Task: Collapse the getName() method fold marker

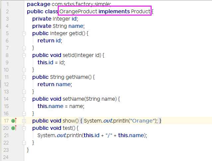Action: (x=24, y=77)
